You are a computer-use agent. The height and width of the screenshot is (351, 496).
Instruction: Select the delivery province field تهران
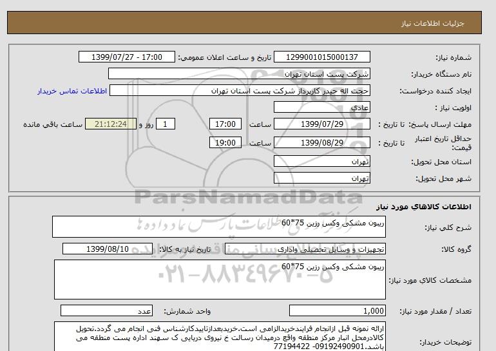click(x=321, y=162)
